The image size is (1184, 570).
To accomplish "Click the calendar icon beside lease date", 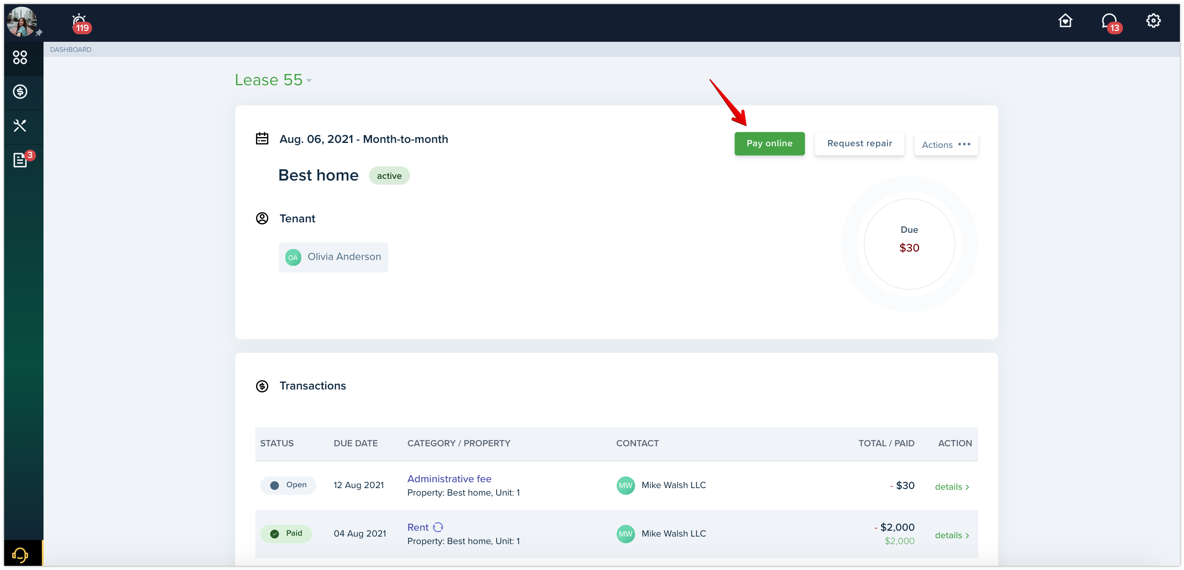I will coord(262,139).
